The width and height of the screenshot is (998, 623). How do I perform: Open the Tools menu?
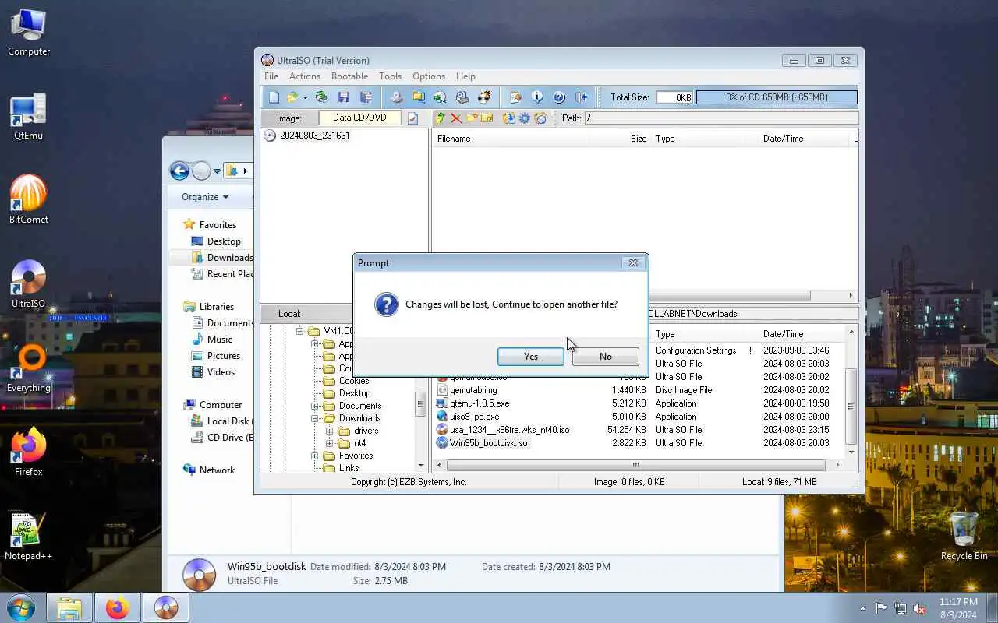pyautogui.click(x=391, y=76)
